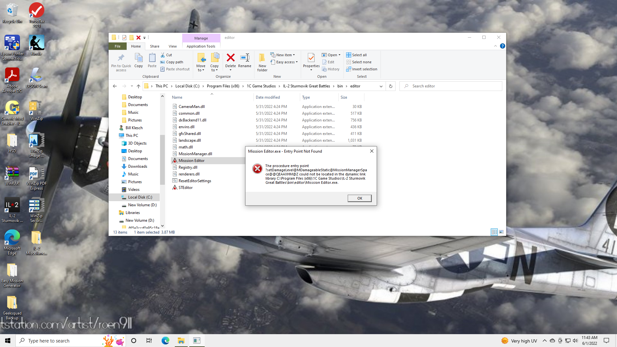Image resolution: width=617 pixels, height=347 pixels.
Task: Click Invert selection option
Action: point(364,69)
